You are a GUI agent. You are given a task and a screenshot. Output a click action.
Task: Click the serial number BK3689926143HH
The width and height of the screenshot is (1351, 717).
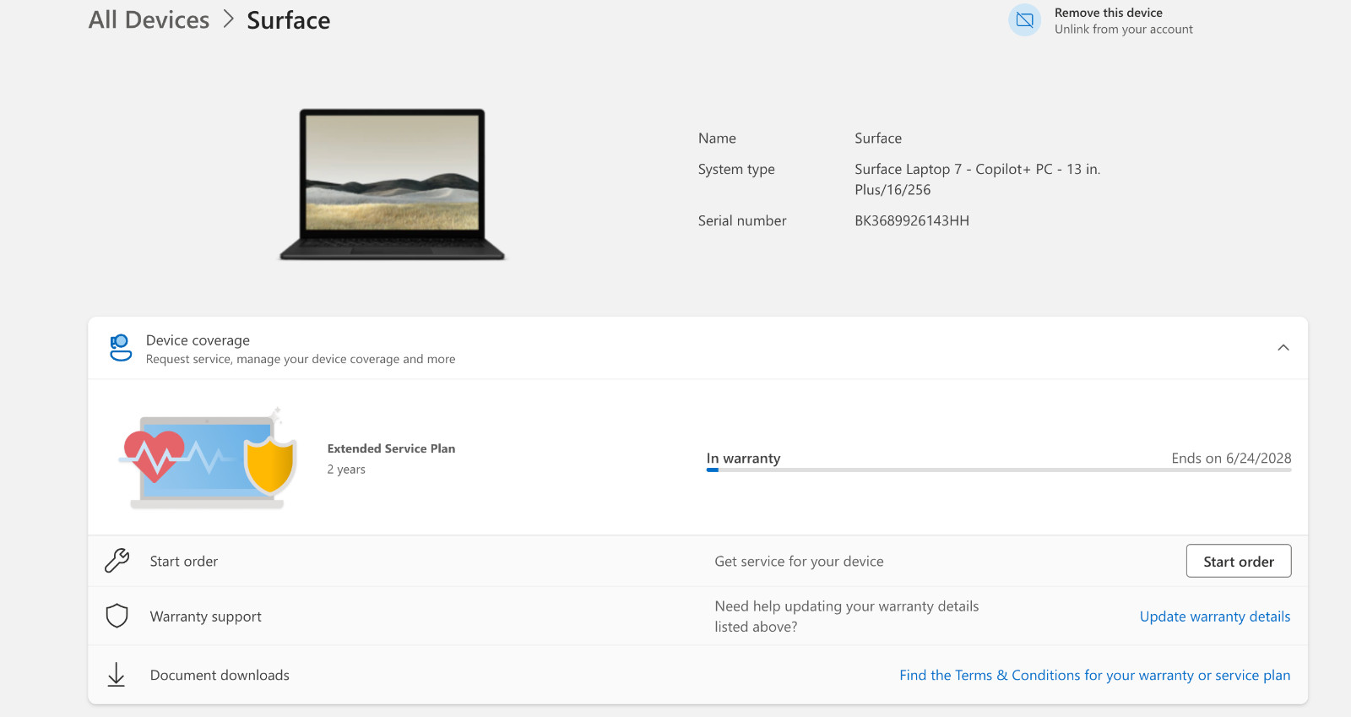(x=912, y=220)
